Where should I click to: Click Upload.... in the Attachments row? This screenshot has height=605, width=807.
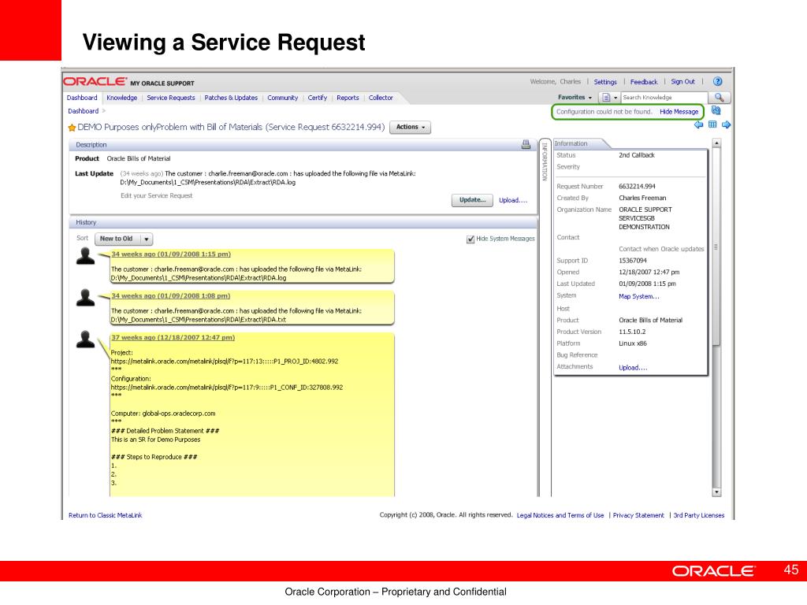pyautogui.click(x=633, y=367)
